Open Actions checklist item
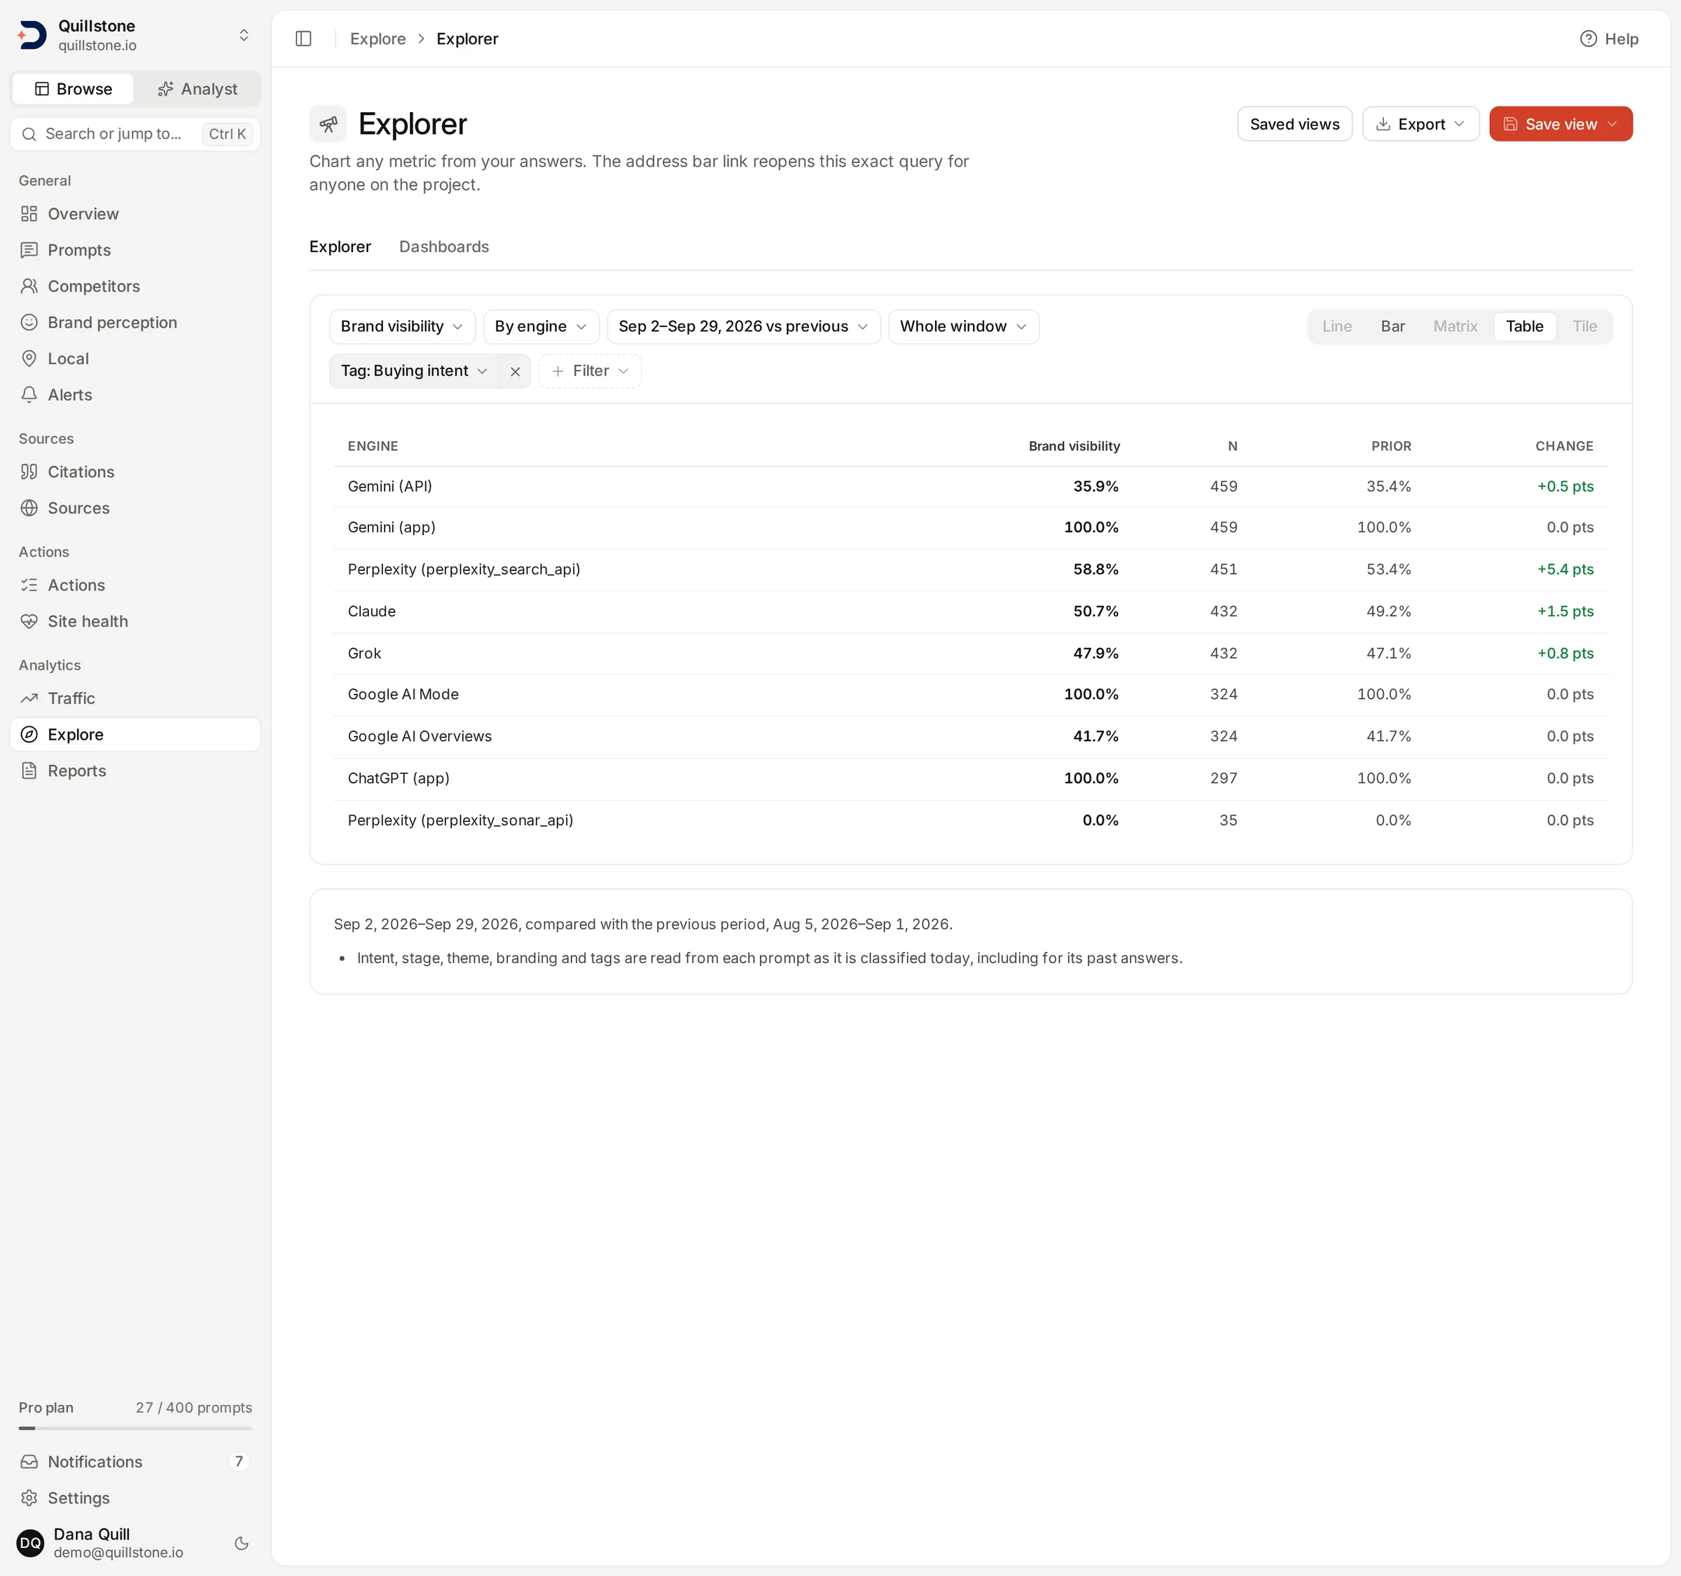Viewport: 1681px width, 1576px height. click(x=135, y=586)
